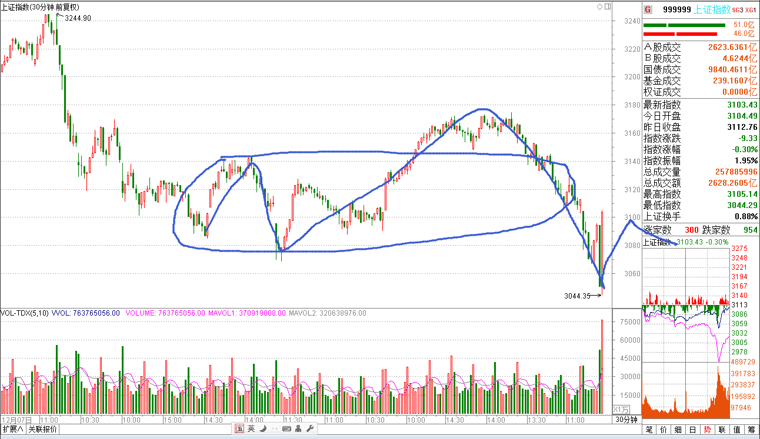This screenshot has height=439, width=760.
Task: Select the 笔 tab in side panel
Action: click(x=649, y=430)
